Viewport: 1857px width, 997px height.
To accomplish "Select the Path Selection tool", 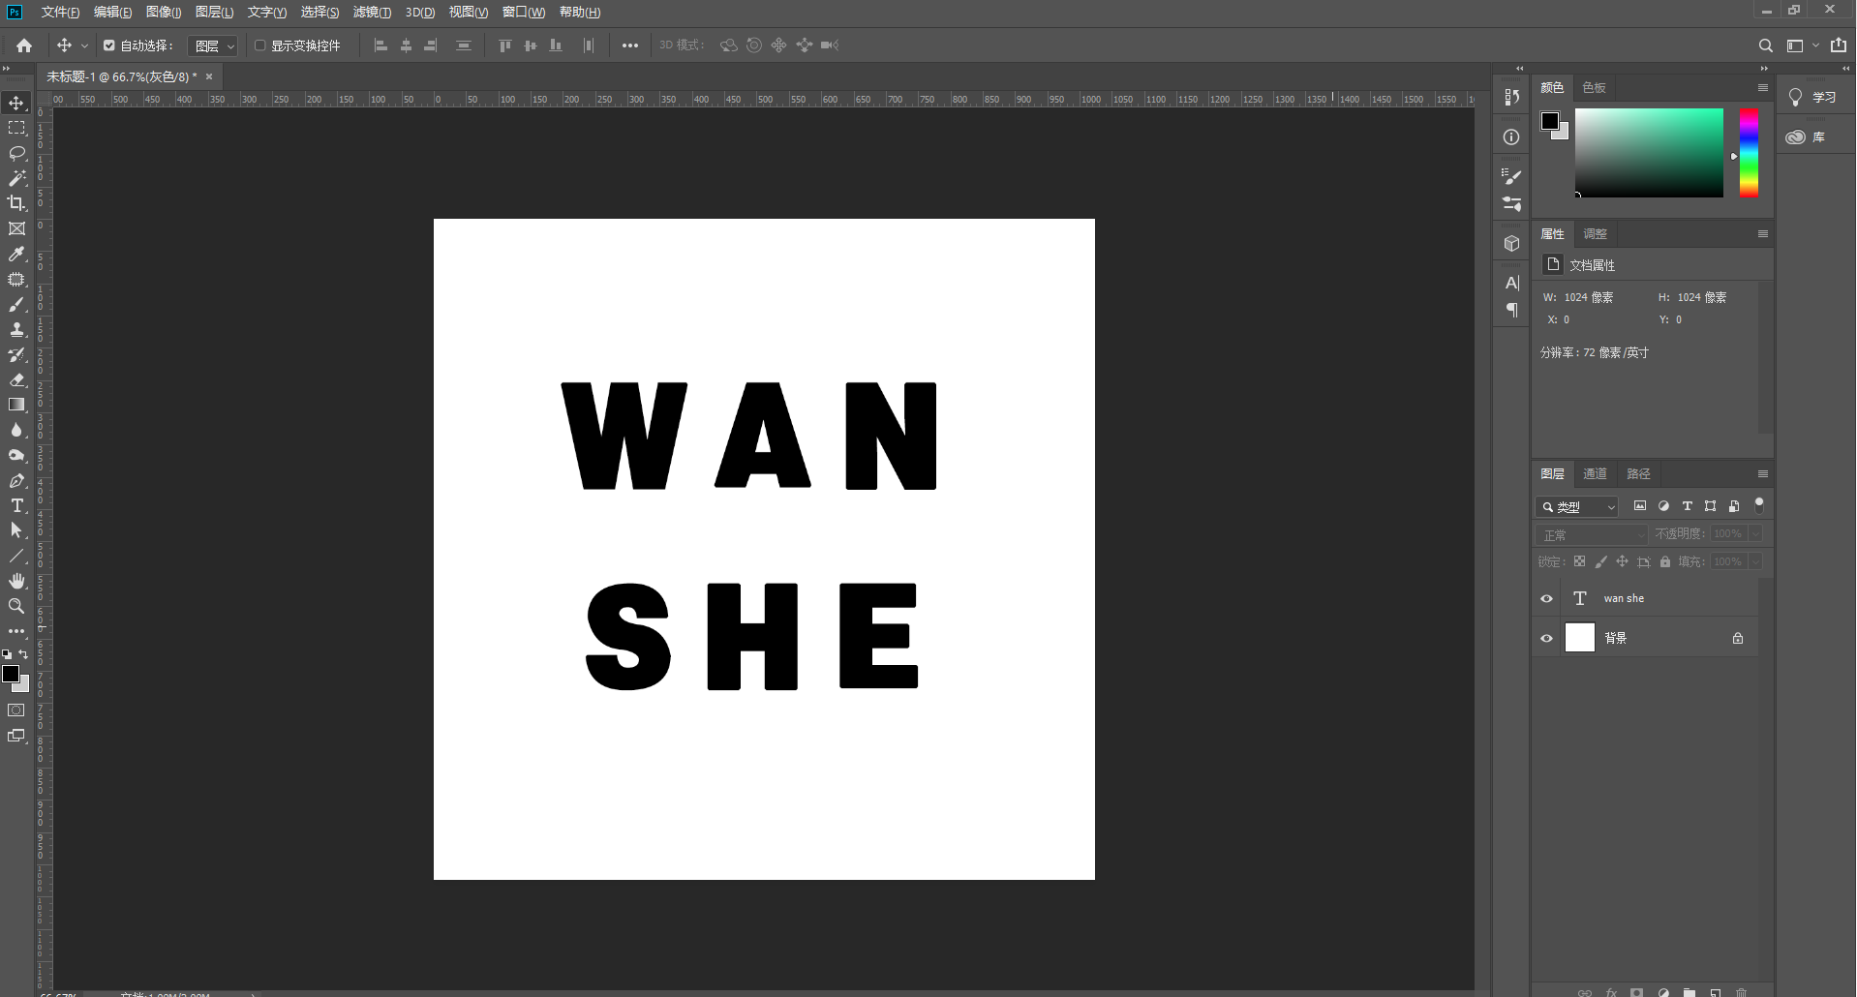I will point(16,530).
